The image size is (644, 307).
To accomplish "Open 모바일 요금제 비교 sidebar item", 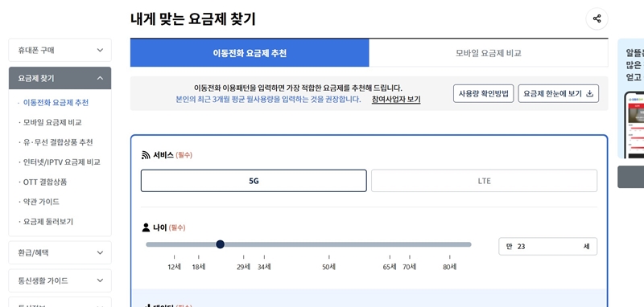I will pyautogui.click(x=52, y=122).
